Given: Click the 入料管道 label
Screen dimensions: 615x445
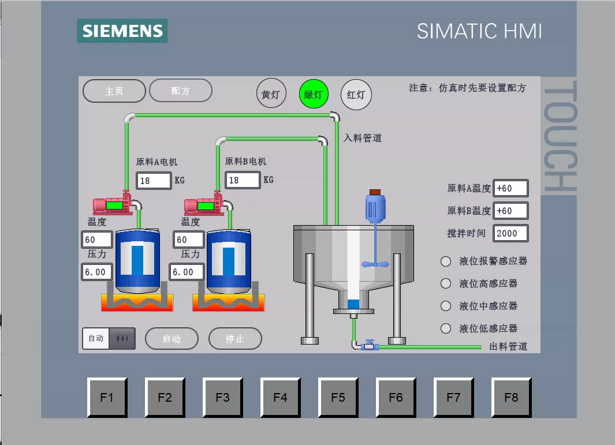Looking at the screenshot, I should coord(363,138).
